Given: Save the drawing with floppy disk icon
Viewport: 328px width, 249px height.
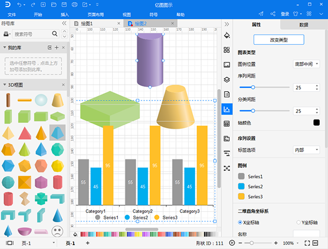Looking at the screenshot, I should pos(64,4).
